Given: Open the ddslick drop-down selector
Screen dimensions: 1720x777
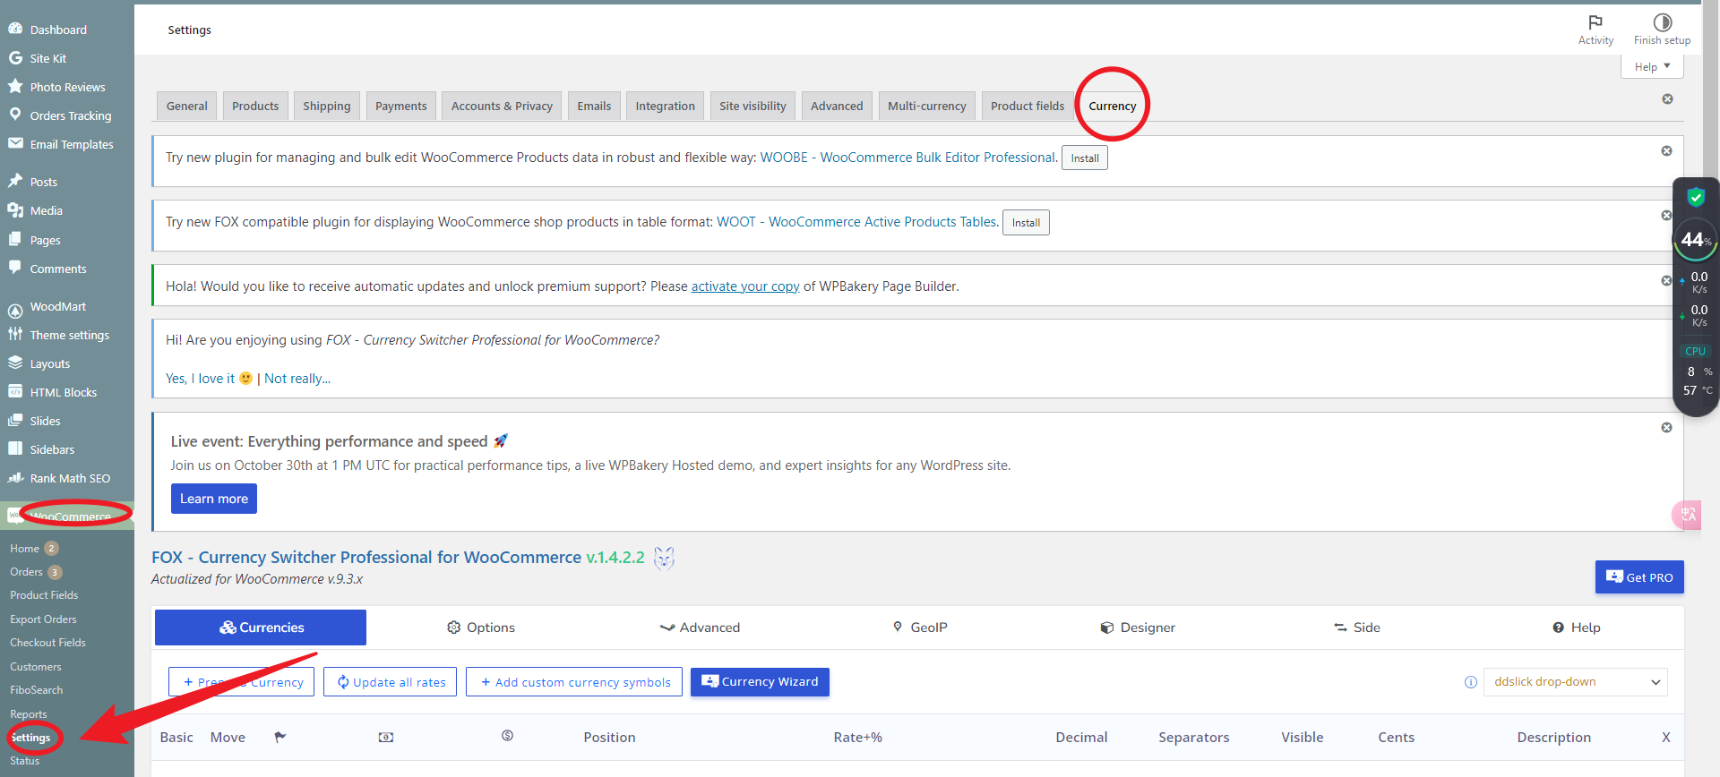Looking at the screenshot, I should [1575, 682].
